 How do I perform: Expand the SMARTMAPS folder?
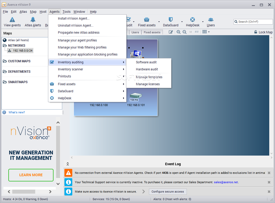[5, 82]
